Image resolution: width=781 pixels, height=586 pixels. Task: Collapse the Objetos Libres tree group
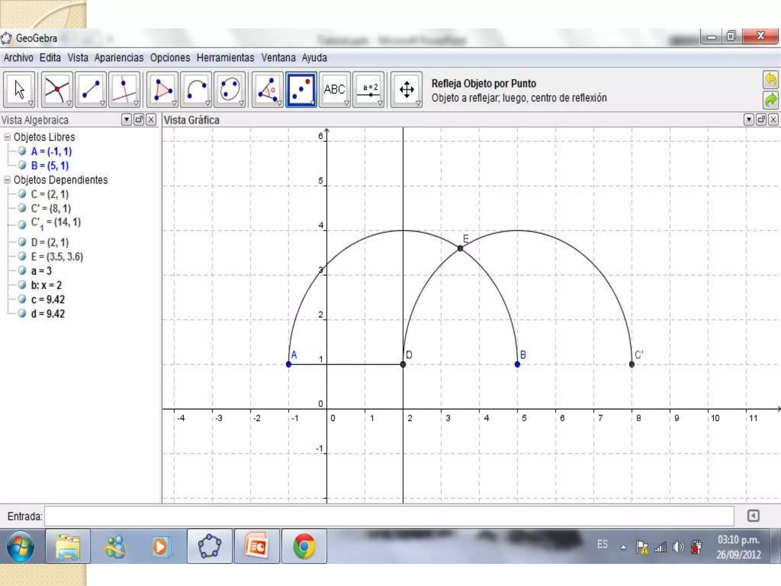tap(7, 137)
